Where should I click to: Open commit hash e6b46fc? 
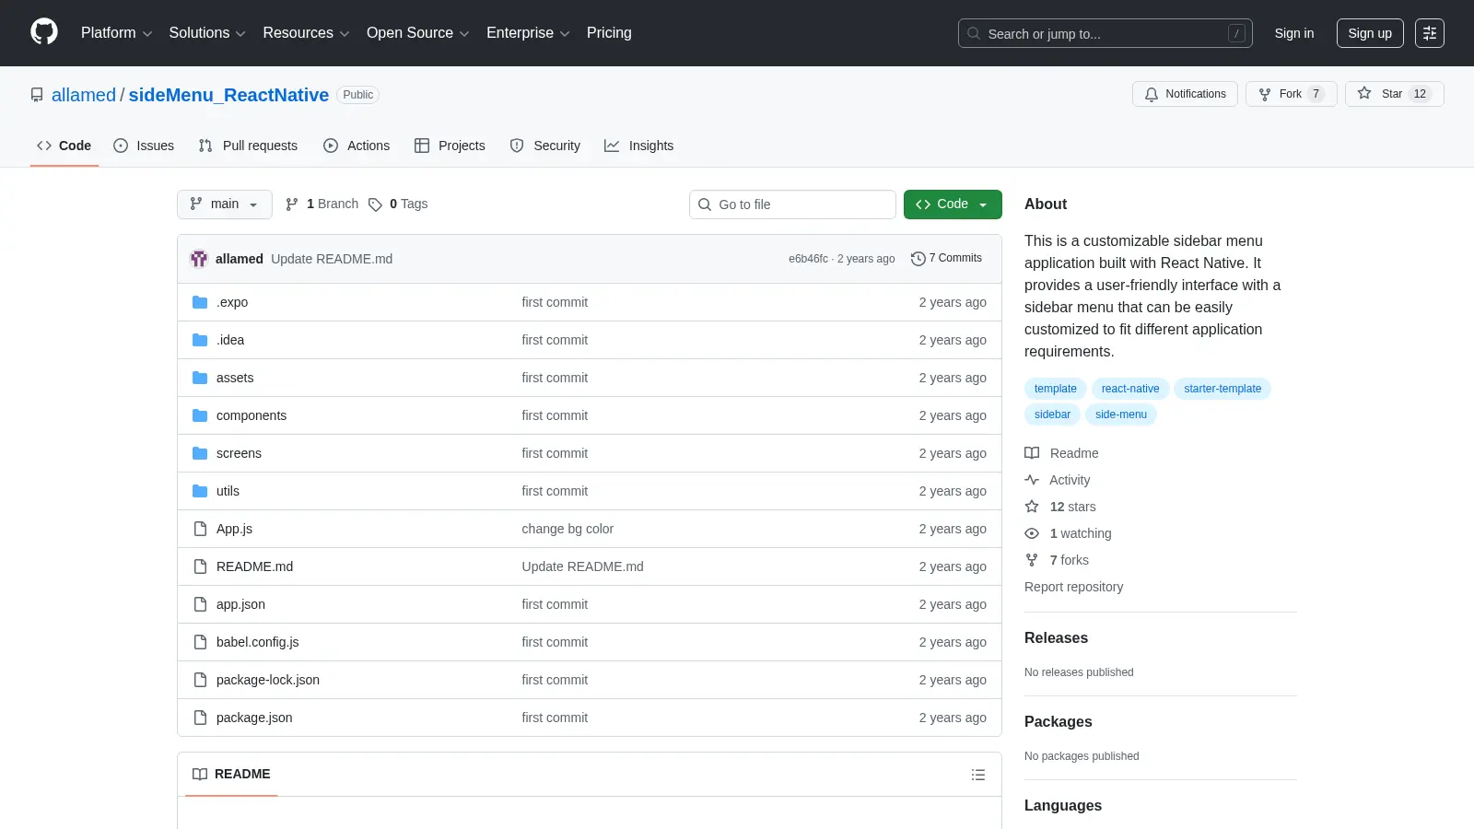pos(808,259)
